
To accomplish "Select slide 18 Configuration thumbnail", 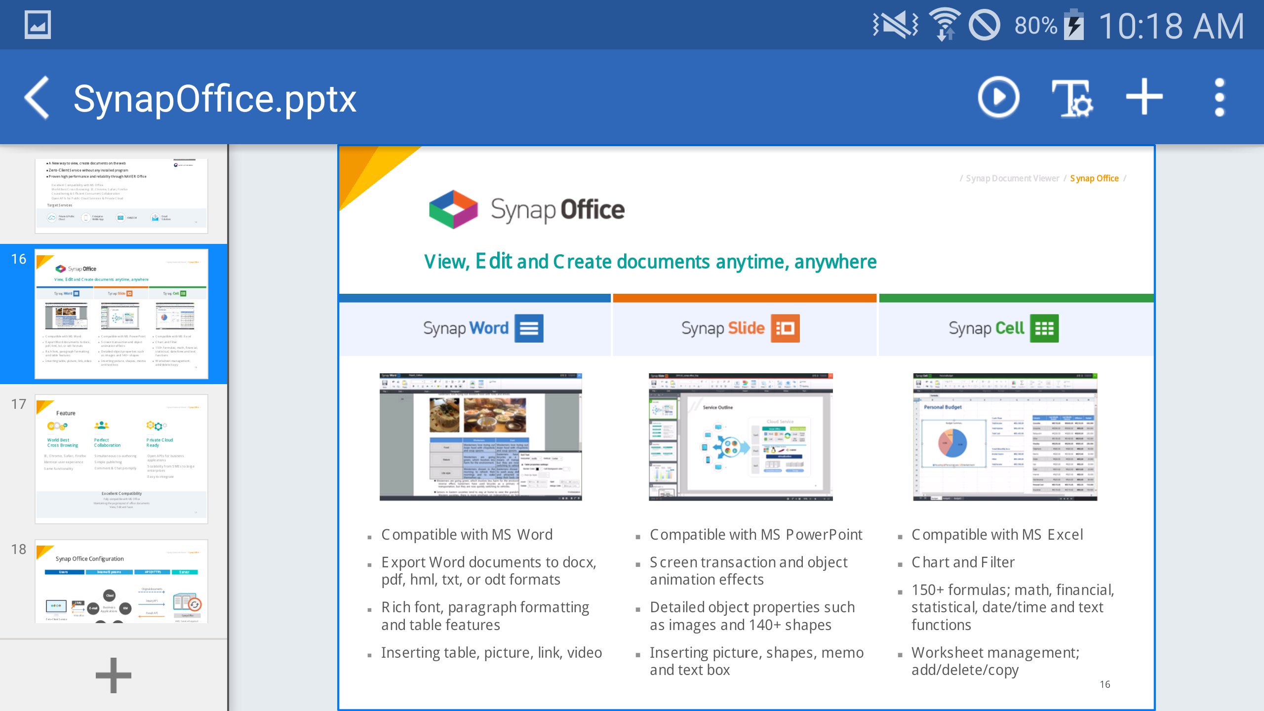I will click(121, 581).
